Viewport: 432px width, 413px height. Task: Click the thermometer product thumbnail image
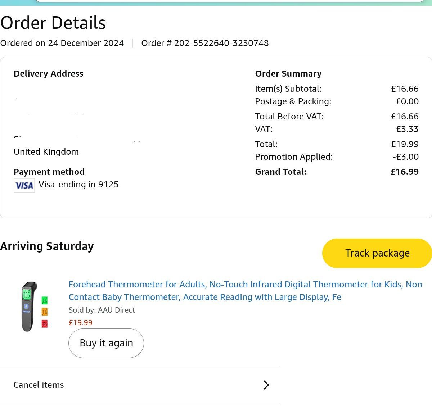pos(33,307)
